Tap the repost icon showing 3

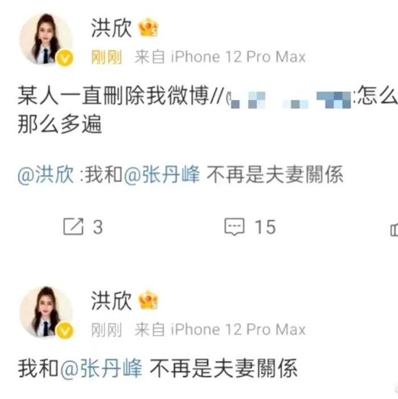pos(73,226)
